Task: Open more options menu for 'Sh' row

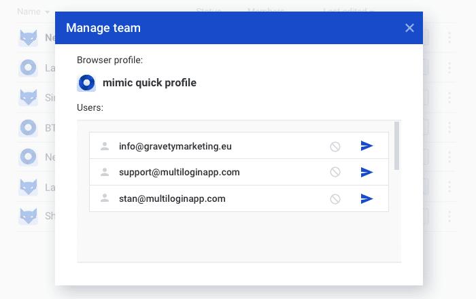Action: pos(449,216)
